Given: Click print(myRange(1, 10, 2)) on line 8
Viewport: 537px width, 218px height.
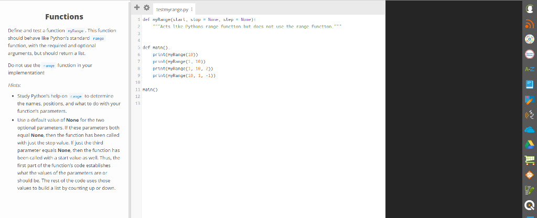Looking at the screenshot, I should pyautogui.click(x=183, y=69).
